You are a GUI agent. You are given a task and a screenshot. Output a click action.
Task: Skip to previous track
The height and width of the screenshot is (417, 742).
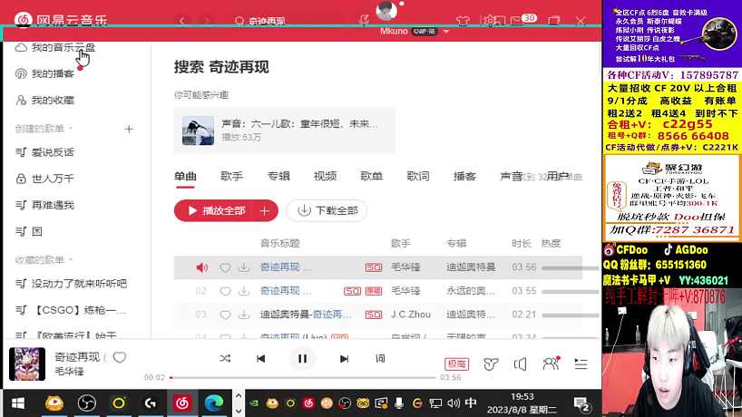point(260,359)
